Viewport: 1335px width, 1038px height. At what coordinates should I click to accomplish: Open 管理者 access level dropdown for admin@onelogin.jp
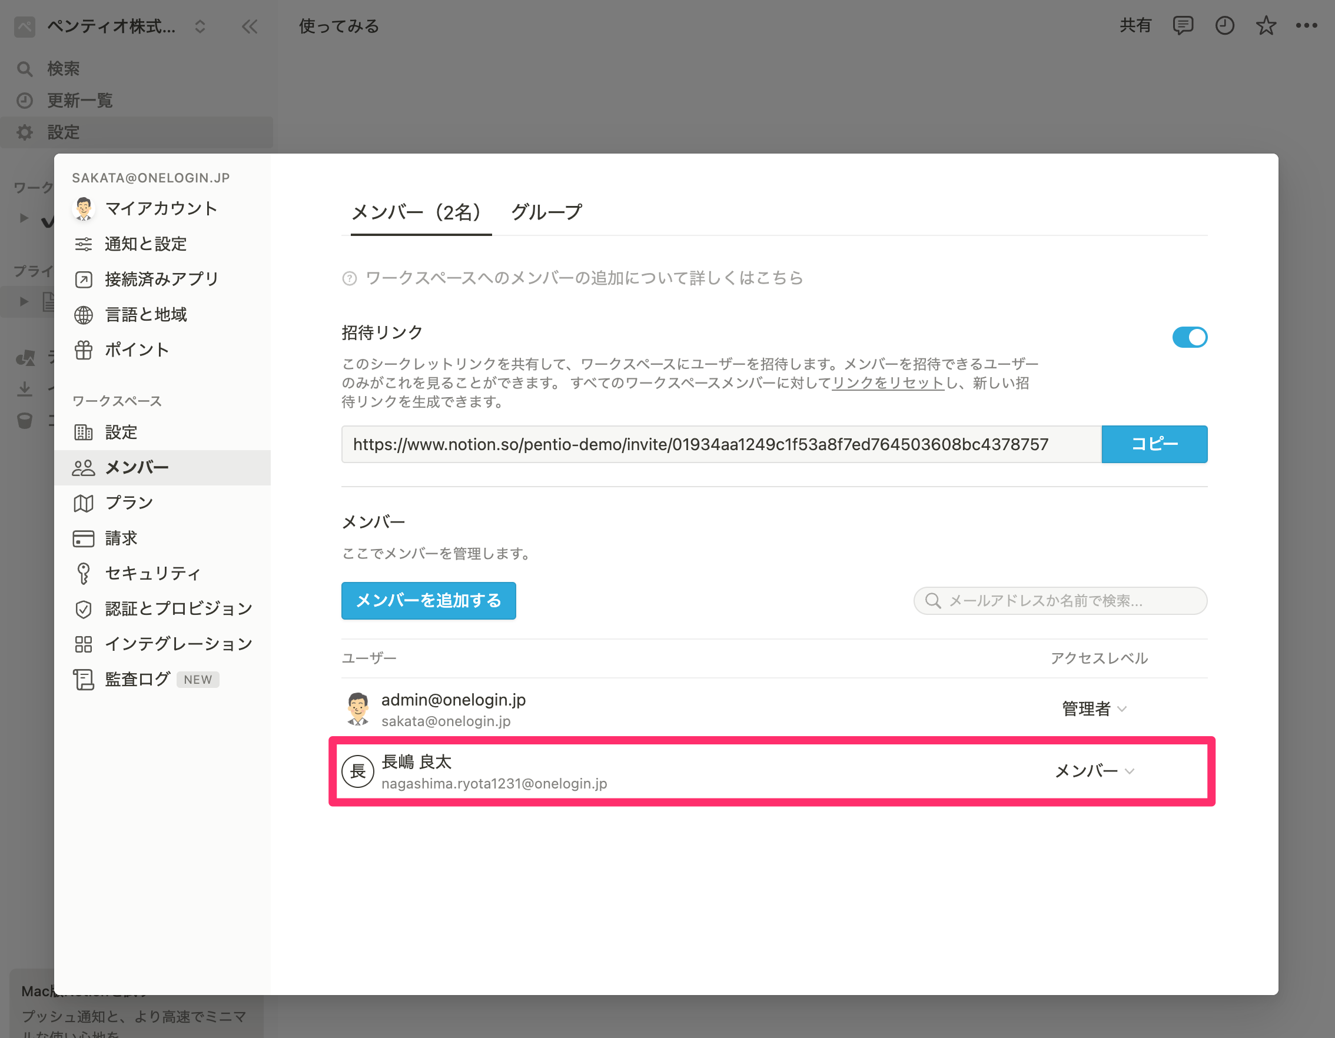point(1094,708)
